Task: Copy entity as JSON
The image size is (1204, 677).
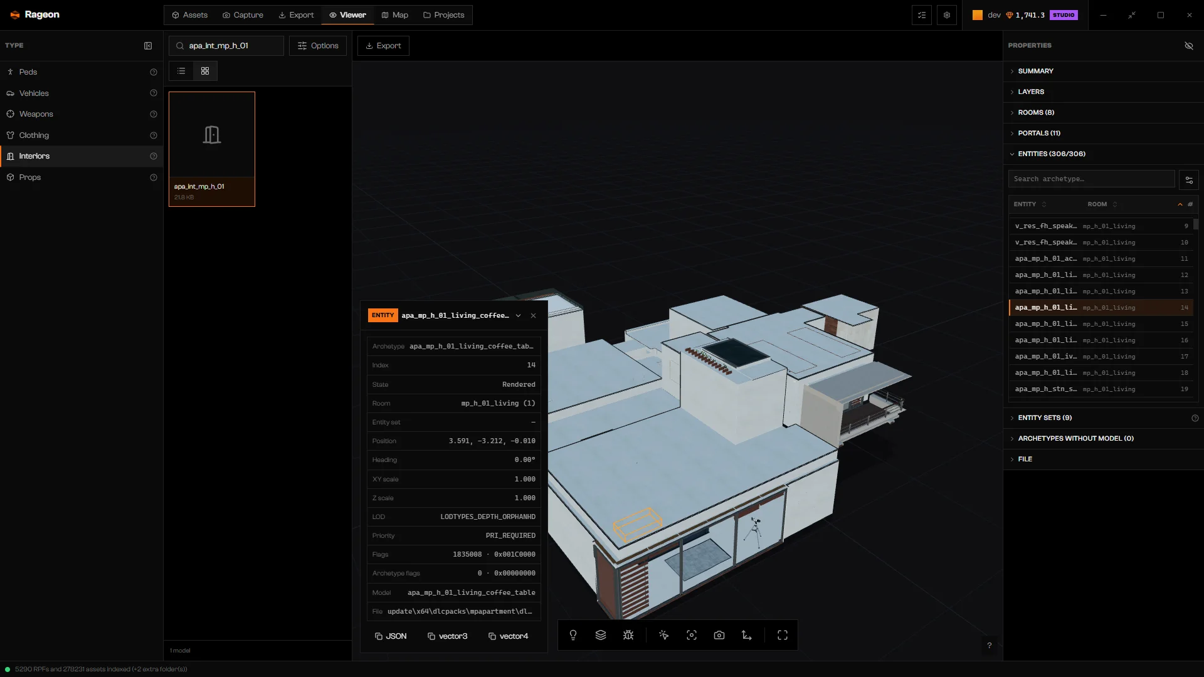Action: [391, 636]
